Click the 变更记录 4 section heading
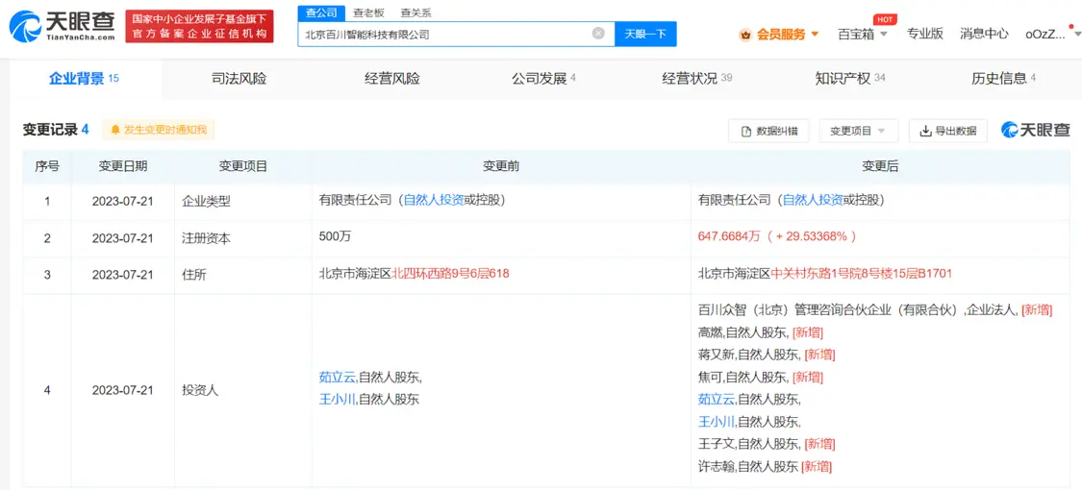This screenshot has height=490, width=1082. coord(56,130)
